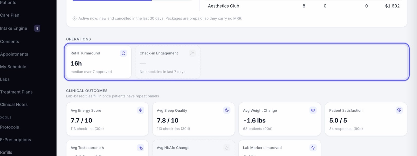Select Clinical Notes in the sidebar
417x156 pixels.
click(14, 104)
